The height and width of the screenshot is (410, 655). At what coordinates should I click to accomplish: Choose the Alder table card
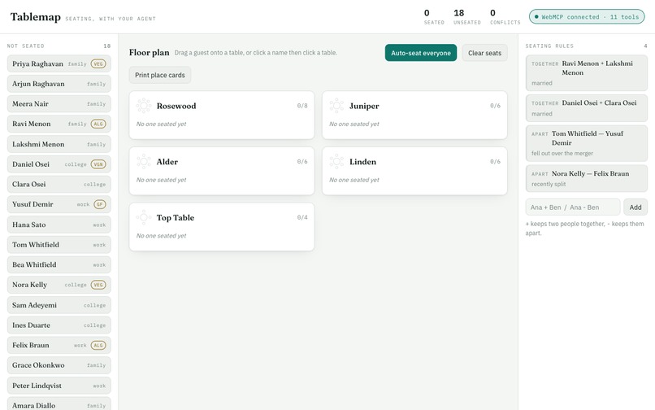coord(221,171)
